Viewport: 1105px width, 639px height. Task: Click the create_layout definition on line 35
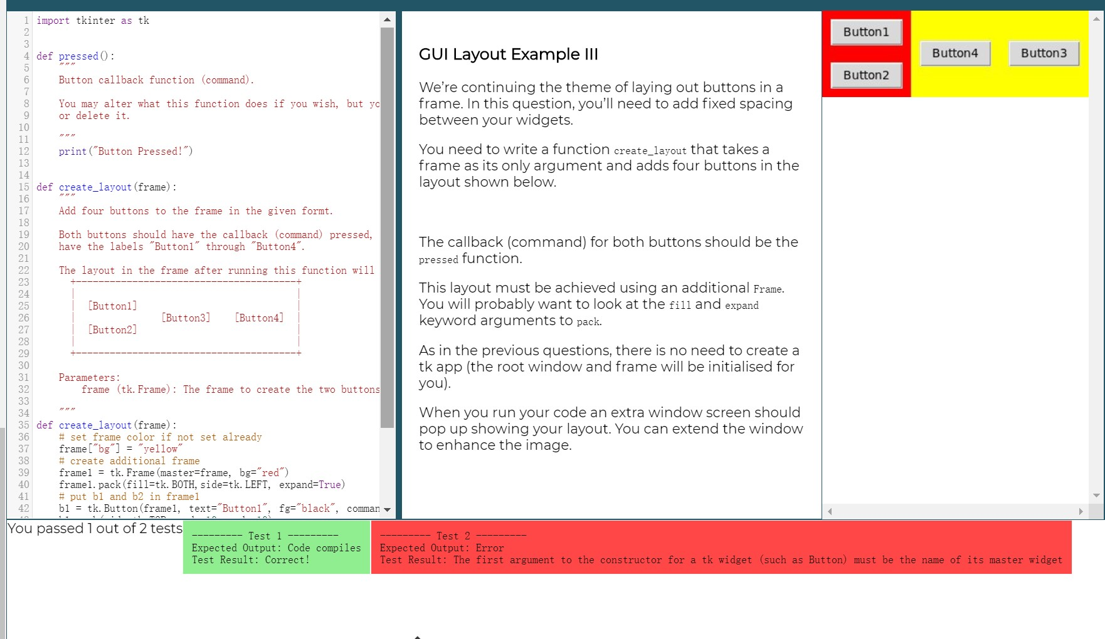pyautogui.click(x=94, y=425)
